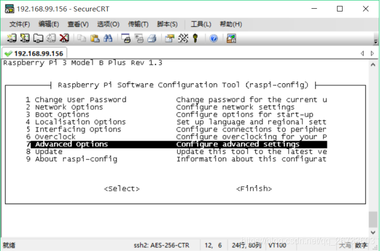Click 'Raspberry Pi 3 Model B Plus' text line
Screen dimensions: 380x251
(x=82, y=63)
